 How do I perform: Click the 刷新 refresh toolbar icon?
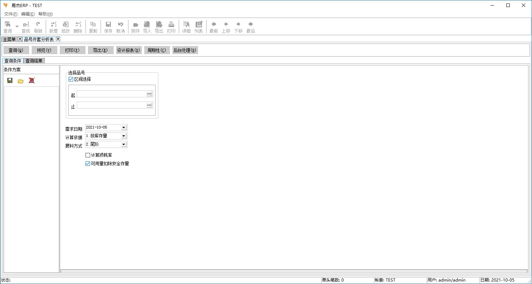click(38, 27)
